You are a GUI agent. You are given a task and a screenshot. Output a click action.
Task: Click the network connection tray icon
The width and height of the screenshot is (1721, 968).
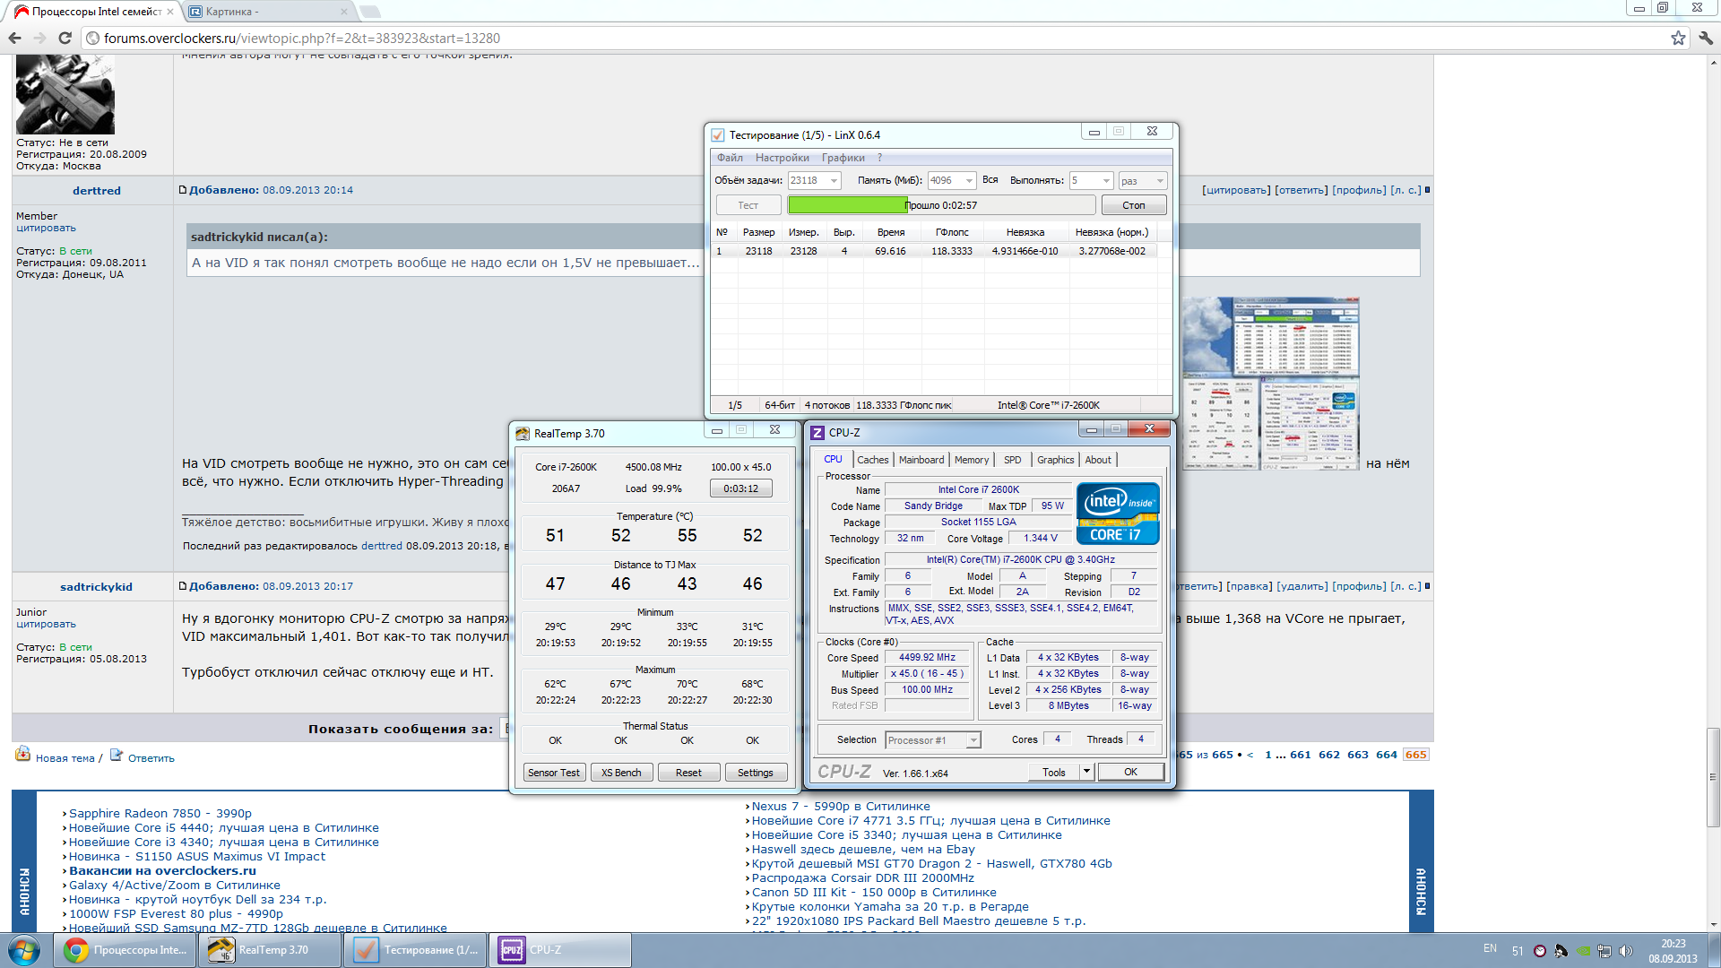tap(1604, 951)
